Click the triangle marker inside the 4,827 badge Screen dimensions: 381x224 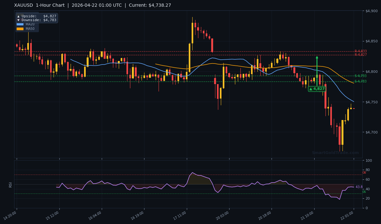coord(311,89)
